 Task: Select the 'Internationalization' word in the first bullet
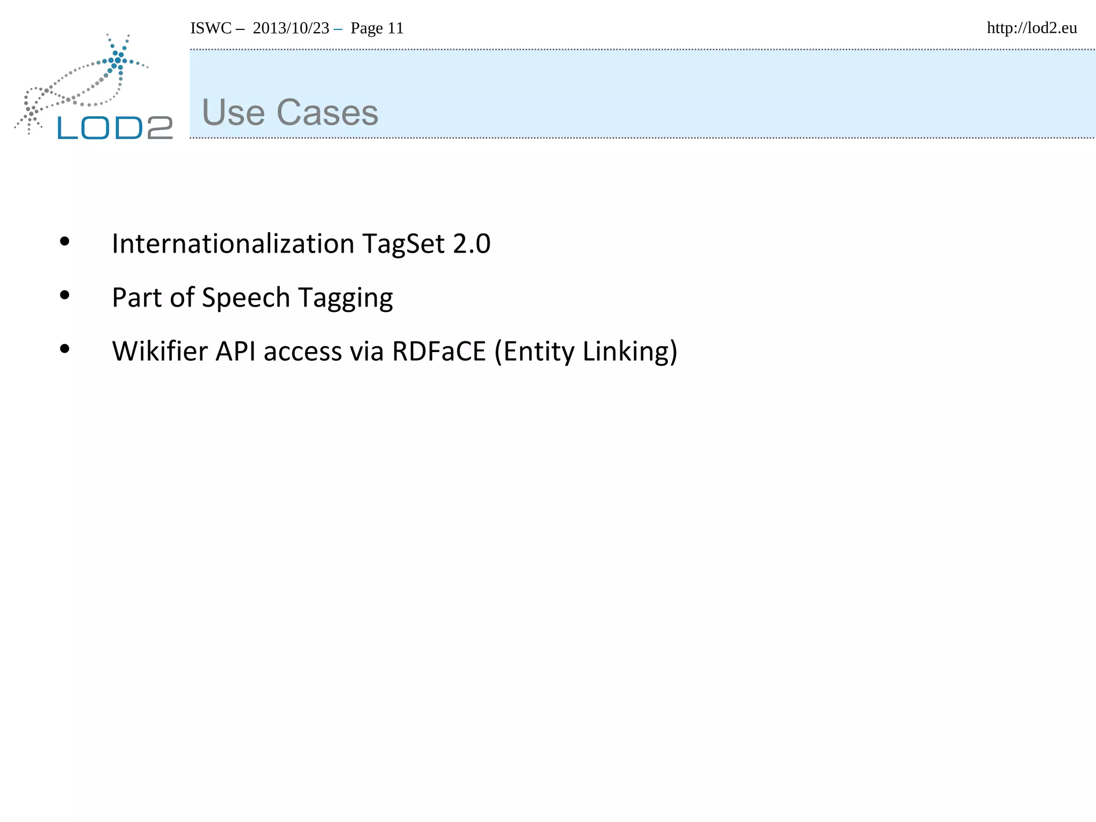click(x=233, y=243)
